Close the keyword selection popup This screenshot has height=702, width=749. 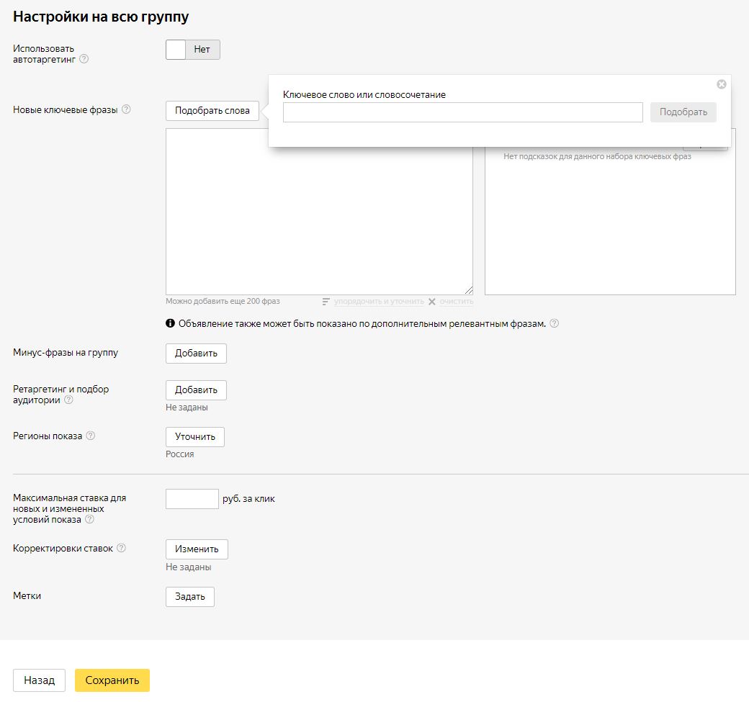(x=721, y=84)
